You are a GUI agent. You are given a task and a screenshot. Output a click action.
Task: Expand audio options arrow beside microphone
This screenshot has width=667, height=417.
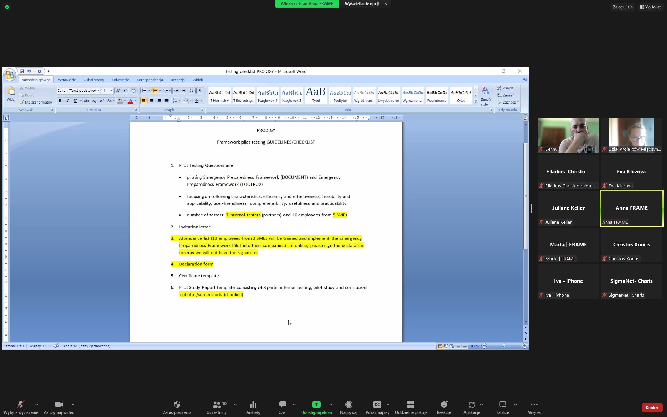click(37, 404)
